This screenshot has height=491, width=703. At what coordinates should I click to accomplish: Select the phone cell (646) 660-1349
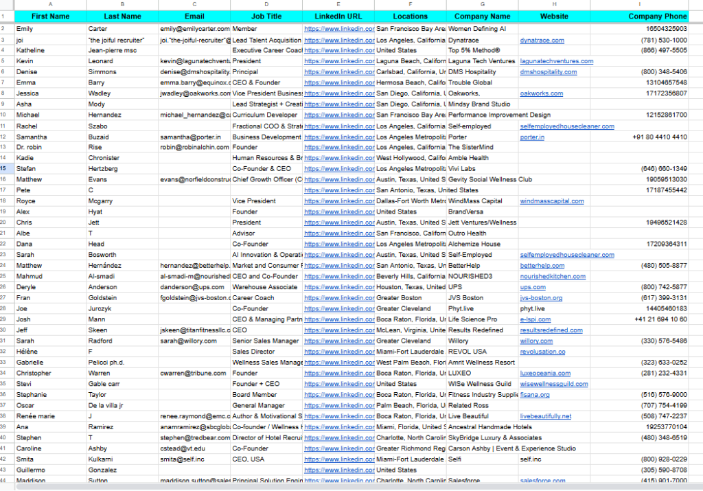coord(639,169)
